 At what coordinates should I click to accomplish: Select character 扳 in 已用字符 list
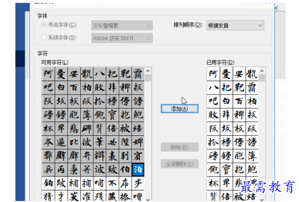pos(252,115)
